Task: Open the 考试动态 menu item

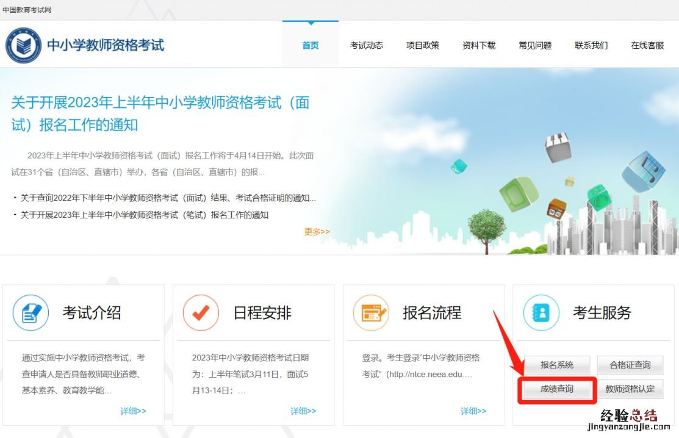Action: pyautogui.click(x=367, y=45)
